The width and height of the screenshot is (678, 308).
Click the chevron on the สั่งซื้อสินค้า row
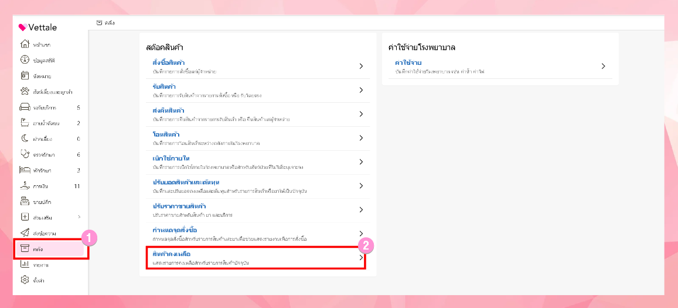click(x=361, y=66)
